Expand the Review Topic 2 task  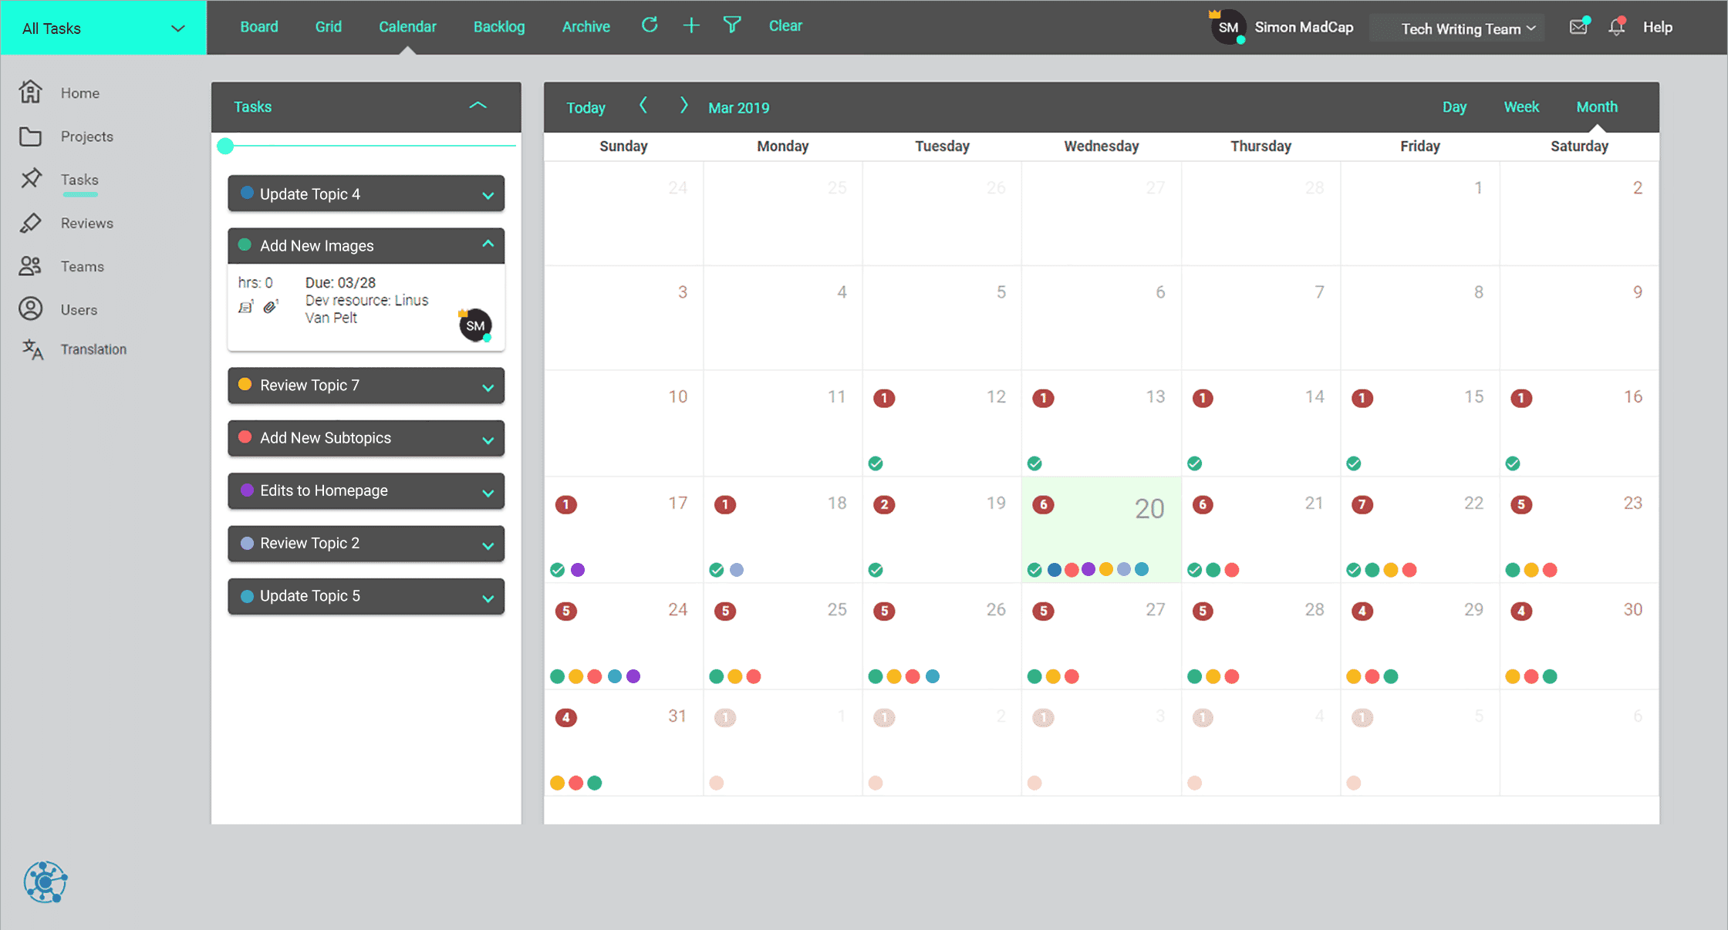pyautogui.click(x=488, y=545)
